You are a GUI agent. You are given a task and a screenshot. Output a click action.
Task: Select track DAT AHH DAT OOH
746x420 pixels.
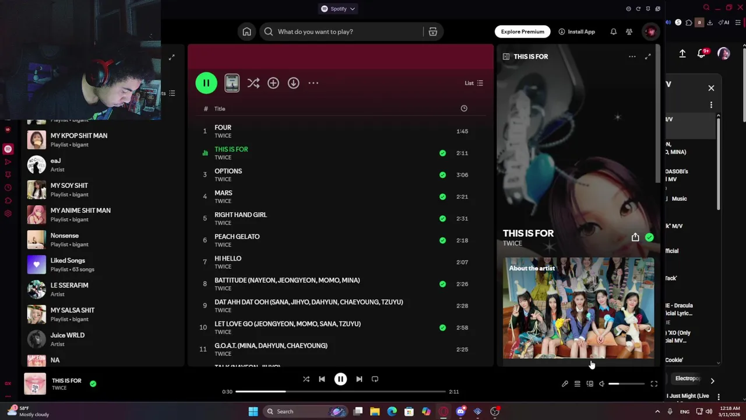click(x=340, y=306)
